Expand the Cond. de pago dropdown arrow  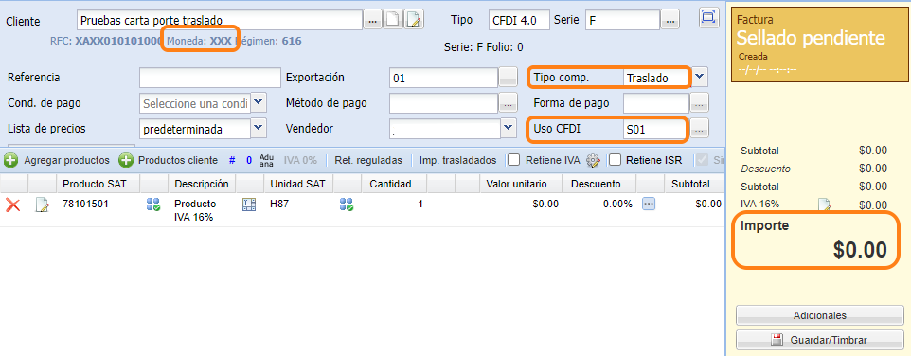click(x=259, y=102)
